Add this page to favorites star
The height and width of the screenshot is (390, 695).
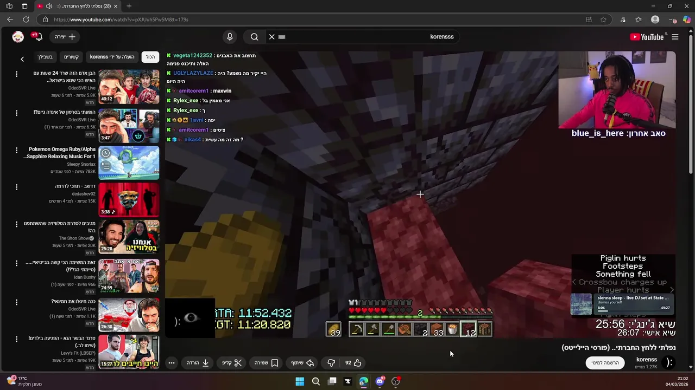tap(603, 19)
